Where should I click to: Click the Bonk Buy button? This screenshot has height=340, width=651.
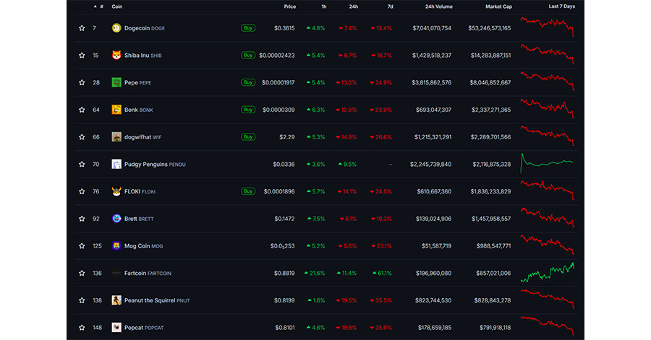(x=248, y=110)
